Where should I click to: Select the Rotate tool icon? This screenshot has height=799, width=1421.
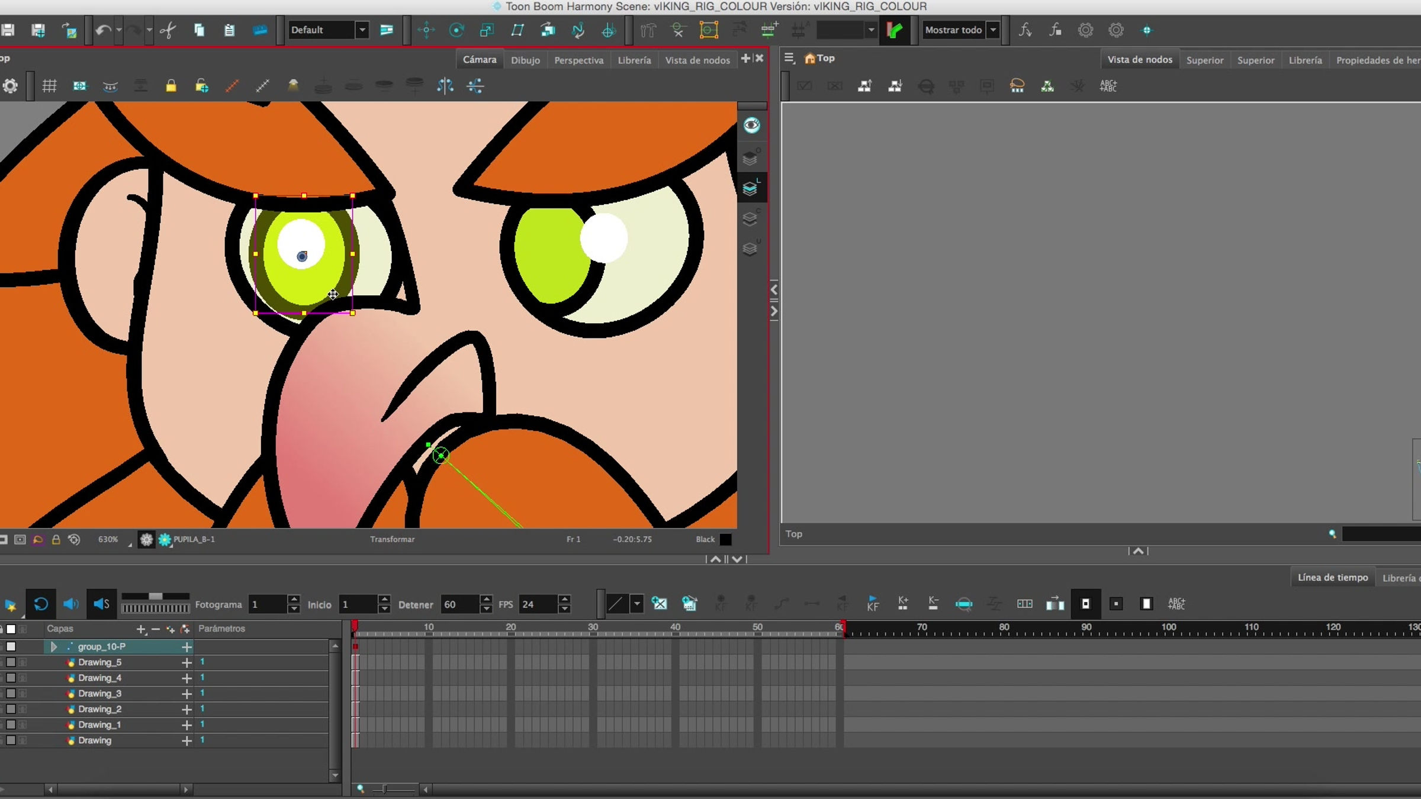click(x=456, y=30)
